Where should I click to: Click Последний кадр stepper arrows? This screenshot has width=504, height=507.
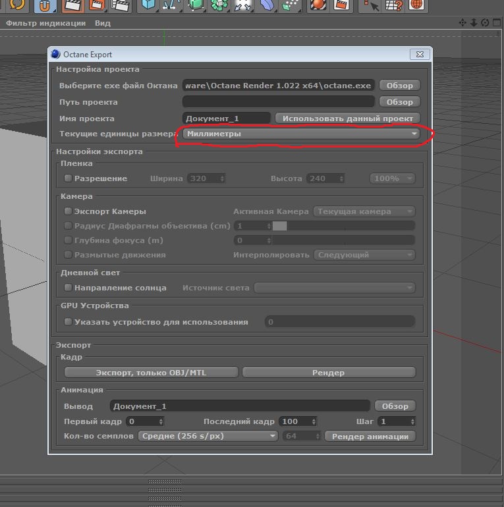pyautogui.click(x=314, y=421)
